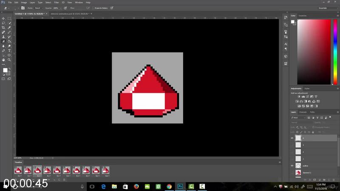Select timeline frame 5 thumbnail
This screenshot has height=191, width=340.
pos(57,170)
